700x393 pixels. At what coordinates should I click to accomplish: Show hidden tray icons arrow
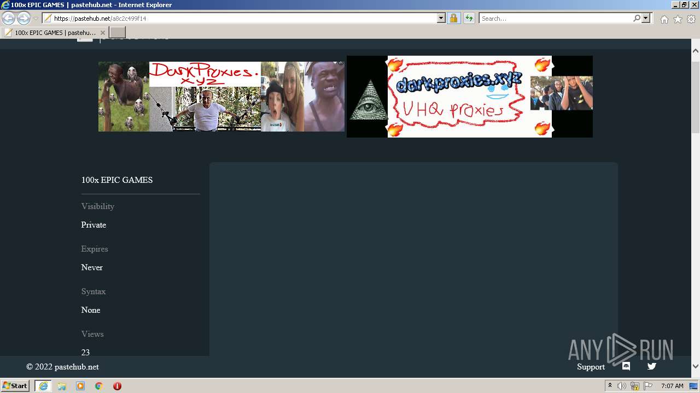click(x=610, y=386)
